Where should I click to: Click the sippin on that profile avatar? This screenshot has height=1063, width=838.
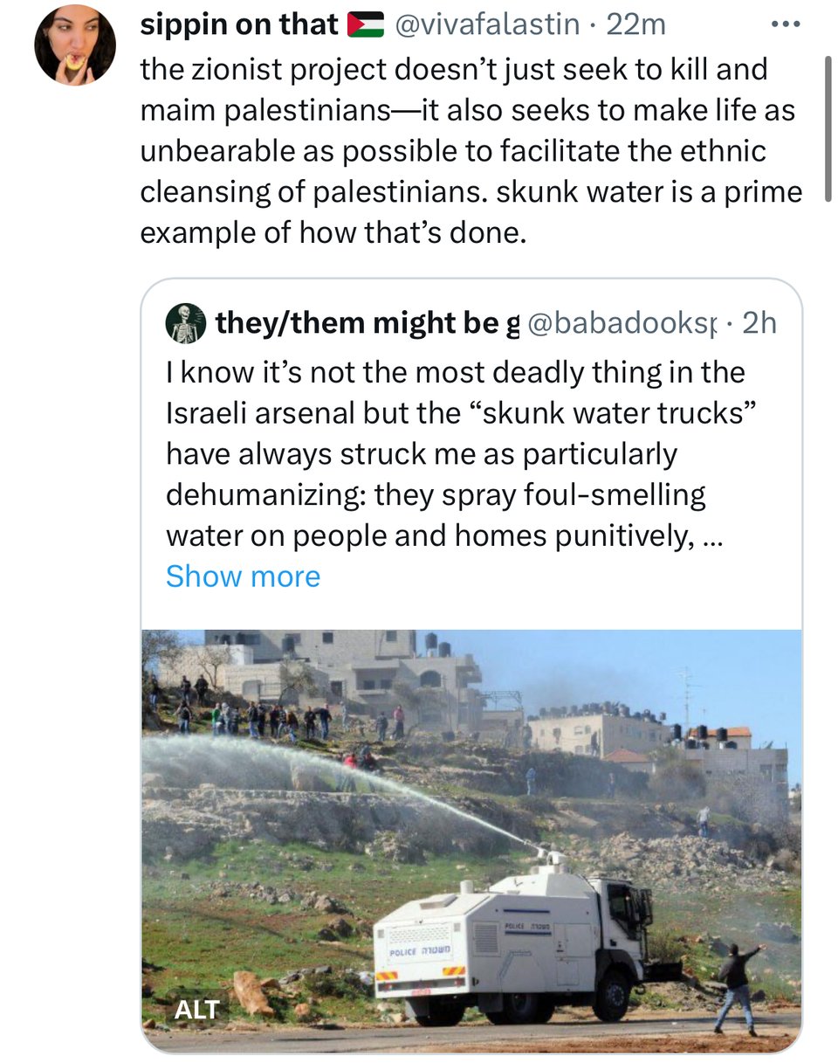point(74,45)
